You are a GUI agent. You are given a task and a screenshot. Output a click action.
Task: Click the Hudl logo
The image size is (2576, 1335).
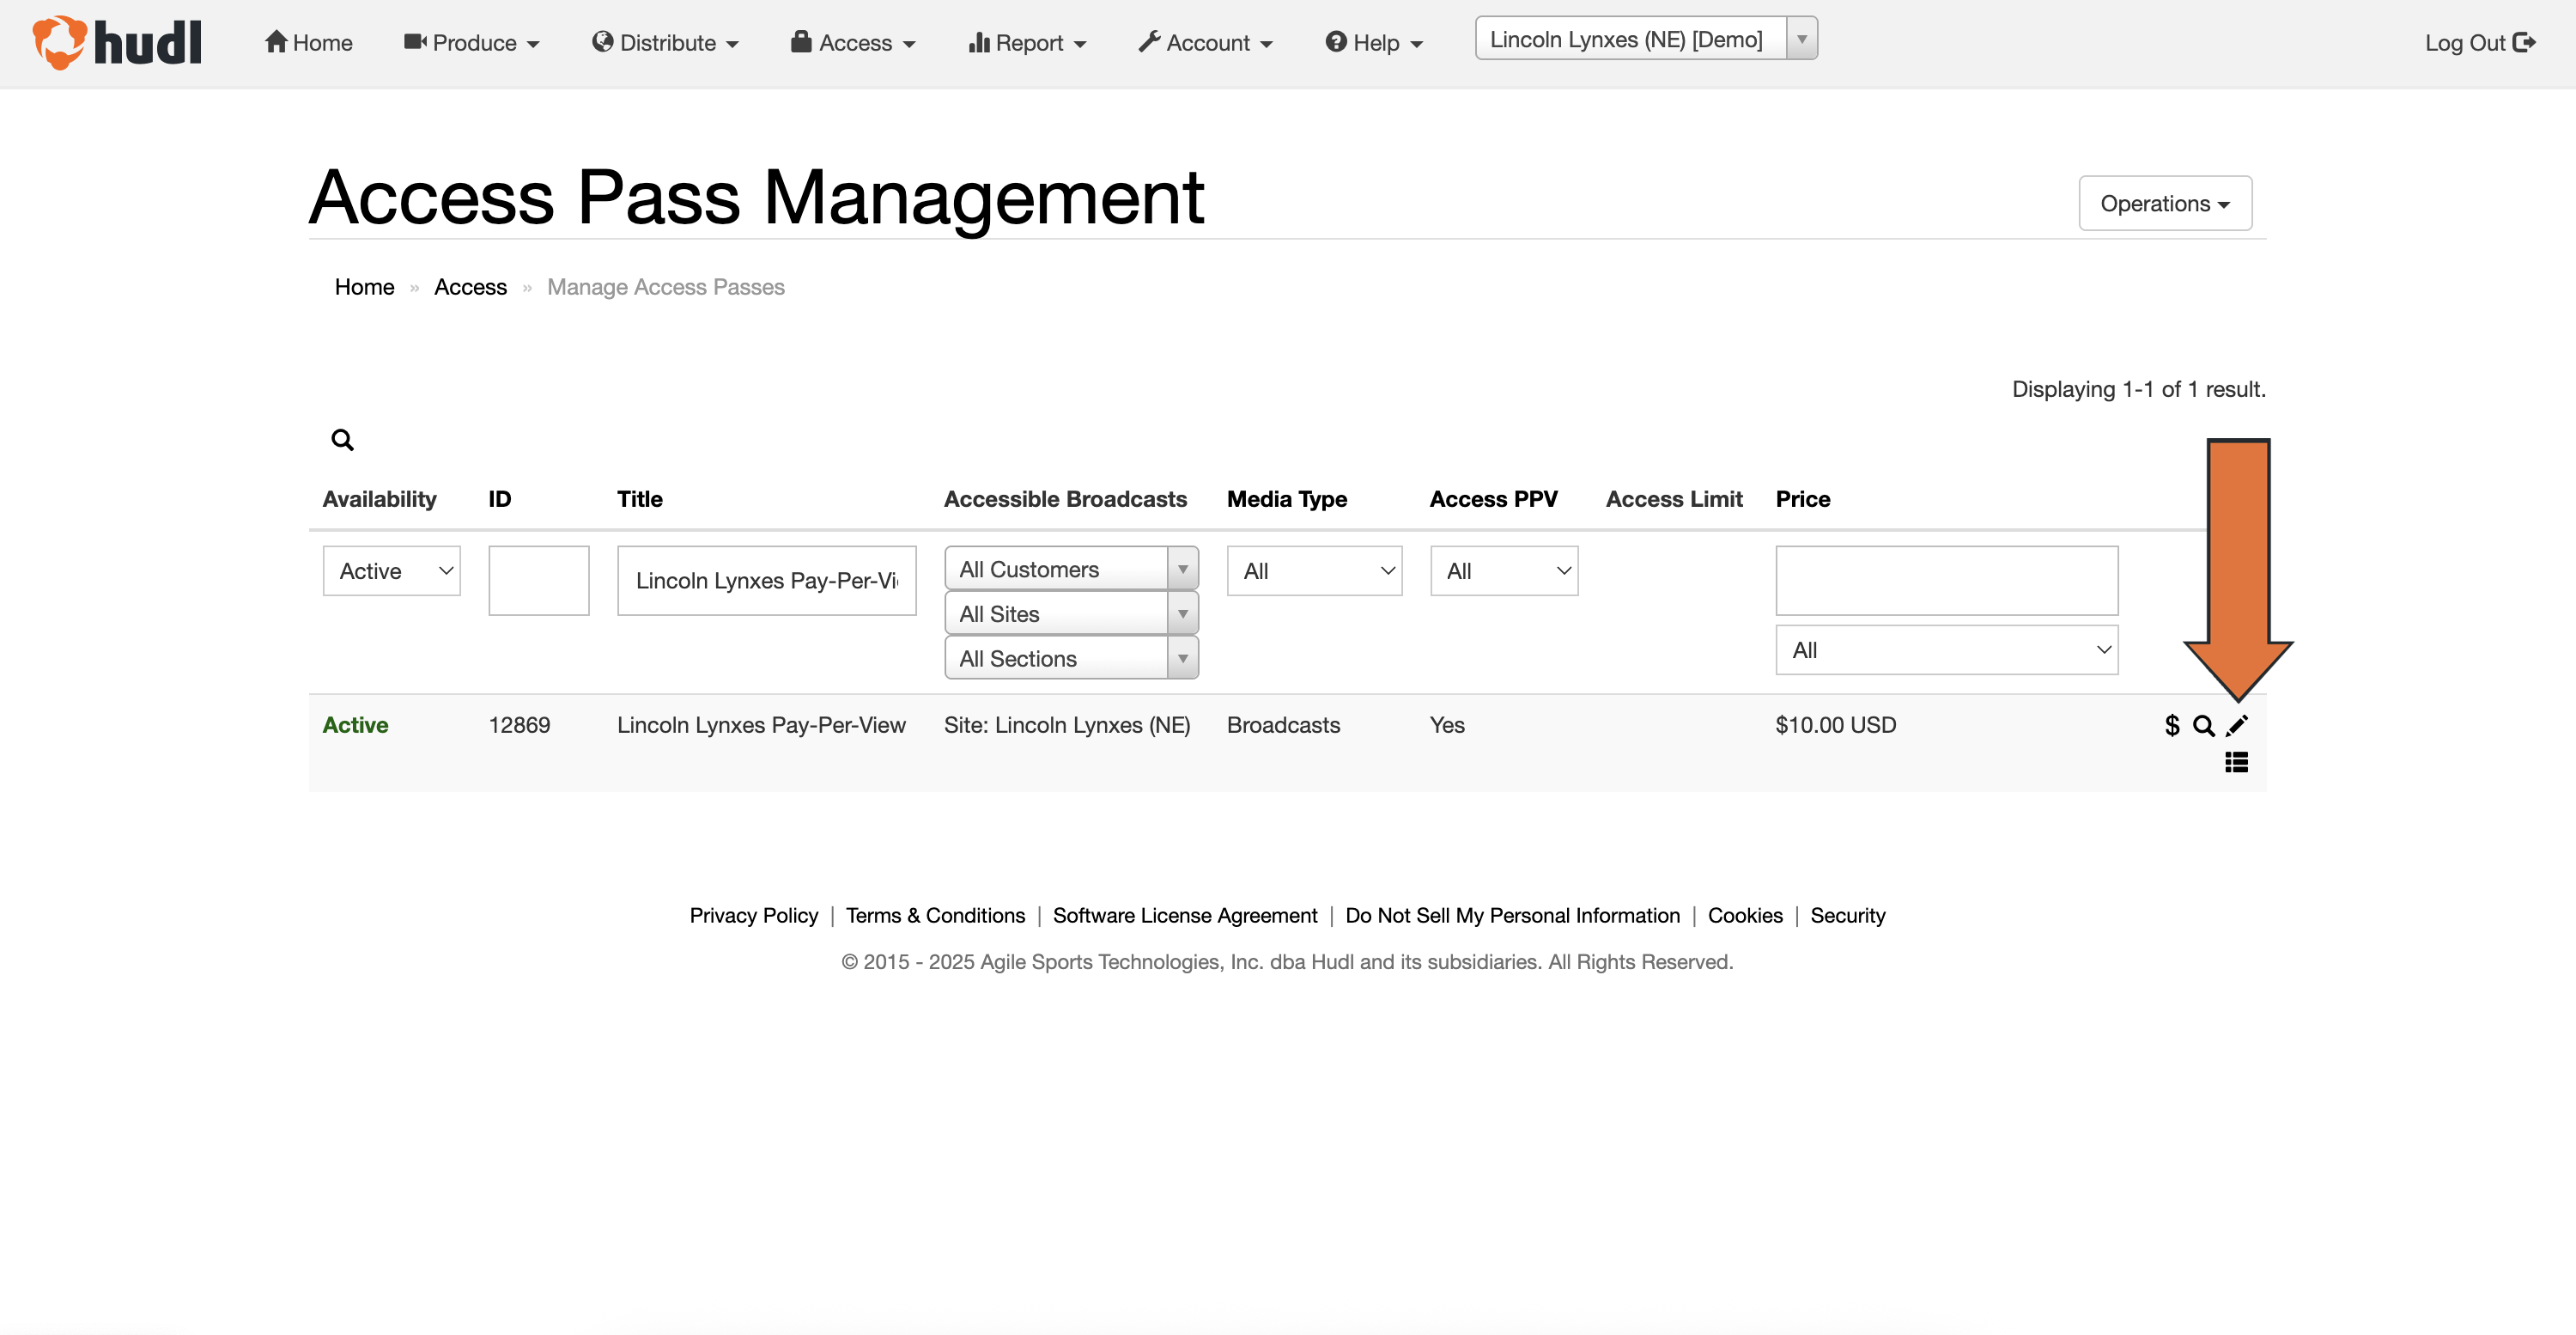tap(117, 42)
